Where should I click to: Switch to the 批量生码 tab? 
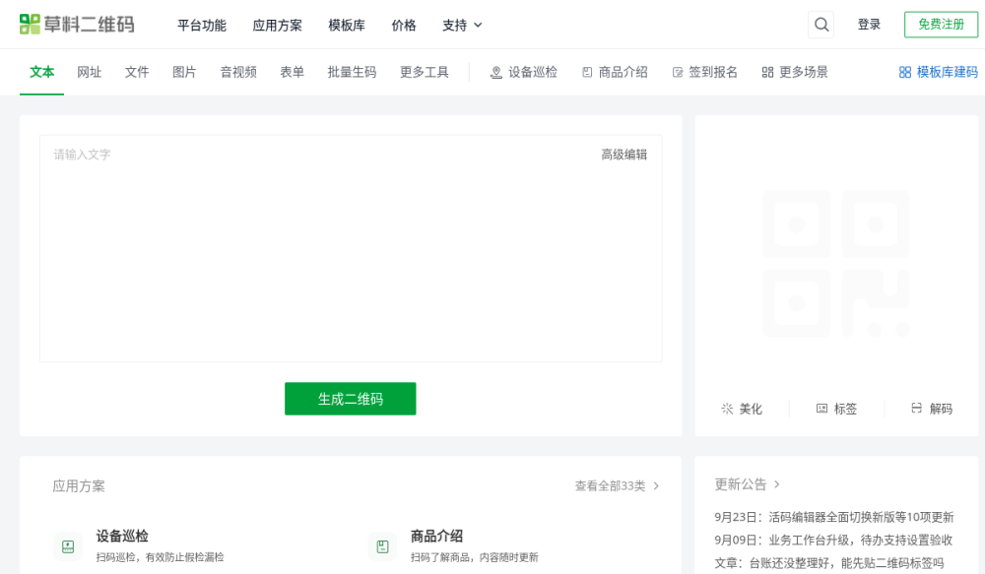click(352, 72)
